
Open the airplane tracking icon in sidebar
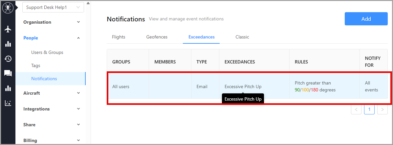click(x=8, y=29)
